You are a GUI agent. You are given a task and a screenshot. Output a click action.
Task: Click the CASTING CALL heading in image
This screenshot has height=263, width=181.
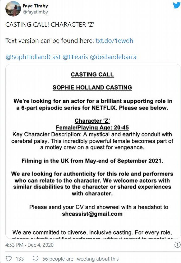pos(92,74)
